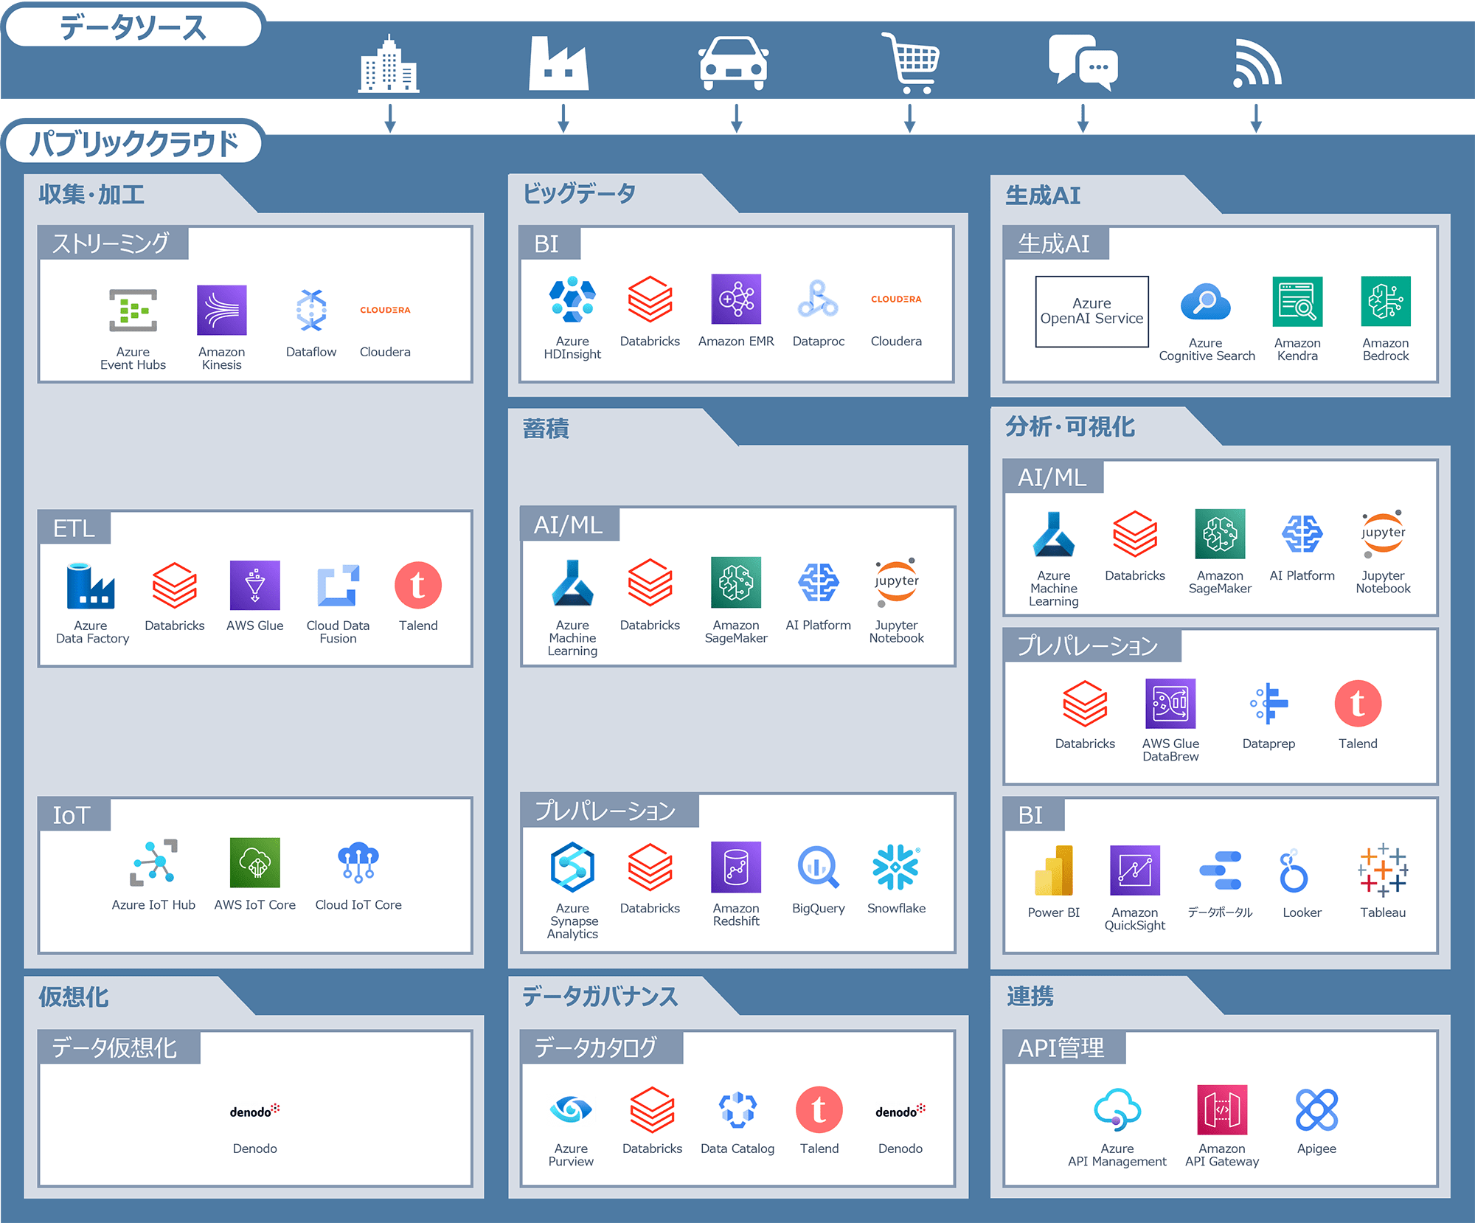Click the car data source icon

coord(733,63)
